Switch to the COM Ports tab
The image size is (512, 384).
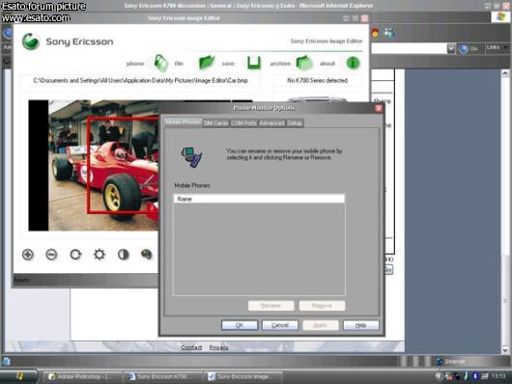pos(243,123)
